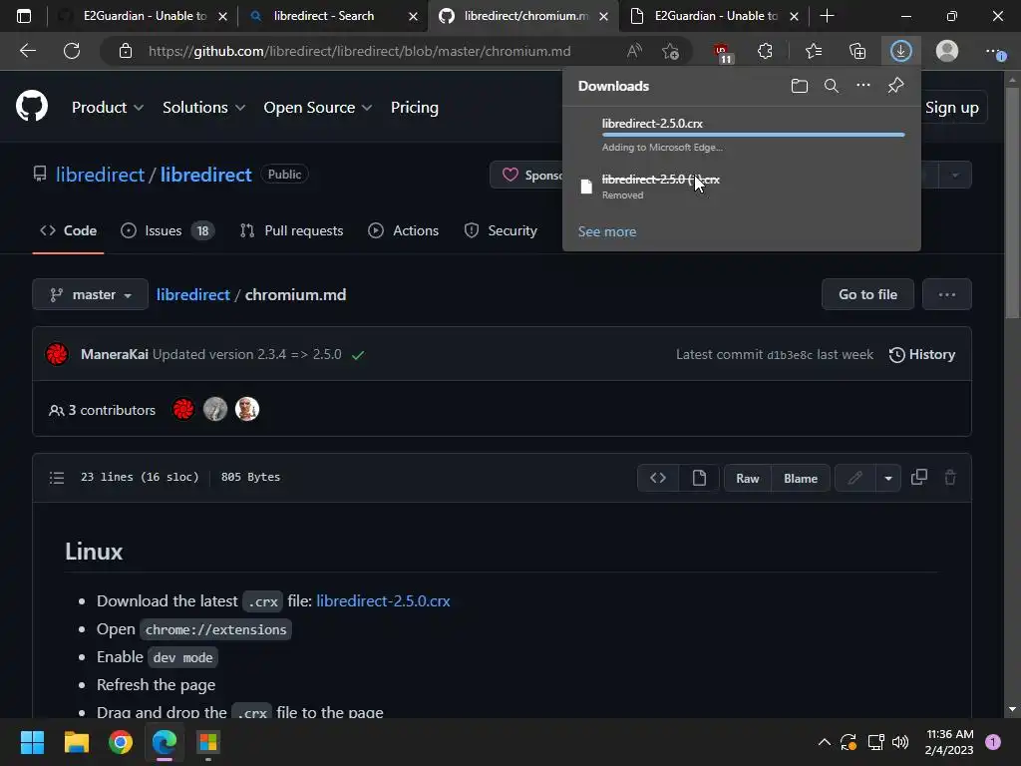Open the browser profile avatar

pos(947,51)
